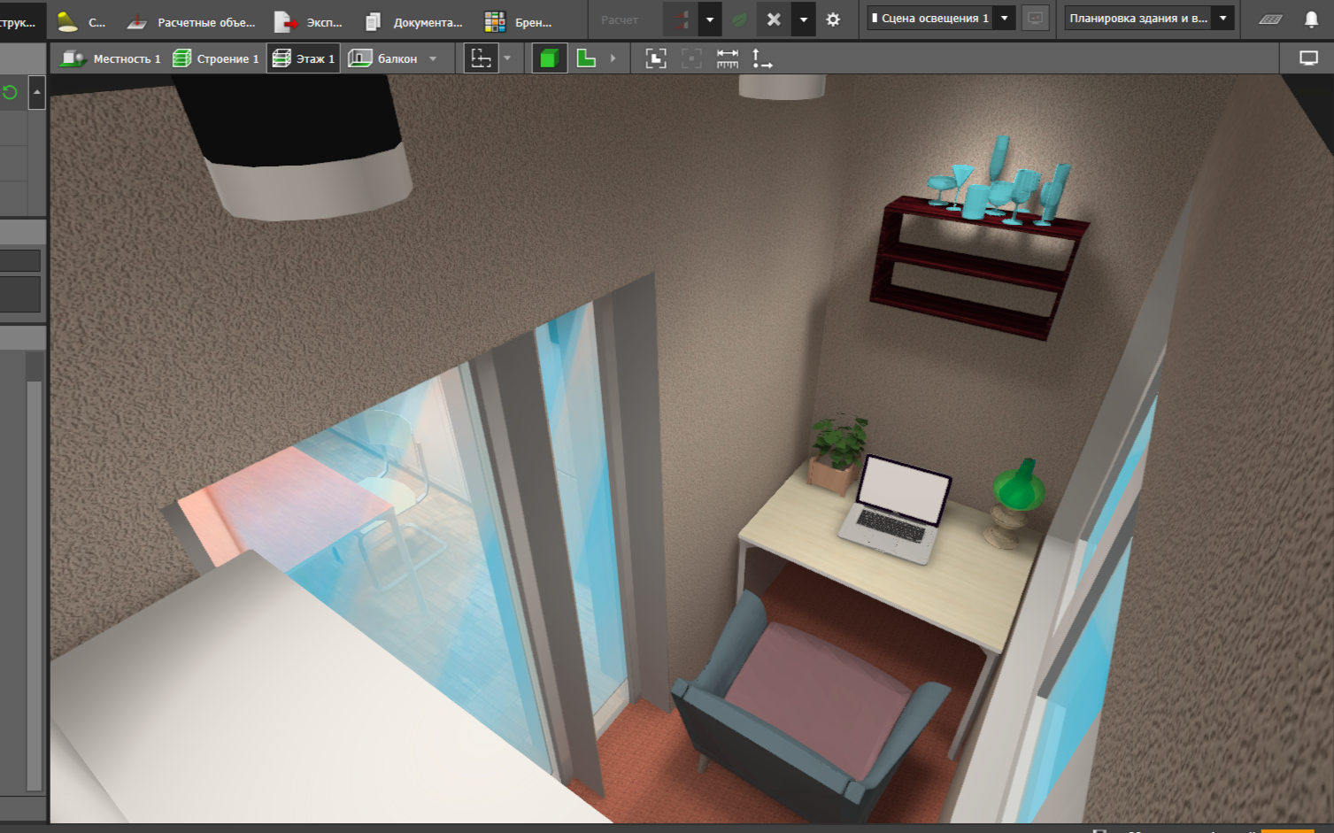Screen dimensions: 1334x833
Task: Open the luminaire 'С...' mode tab
Action: click(81, 21)
